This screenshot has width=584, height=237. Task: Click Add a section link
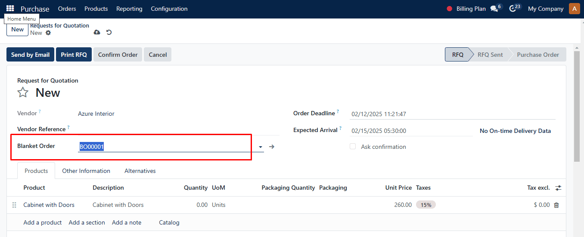coord(87,222)
